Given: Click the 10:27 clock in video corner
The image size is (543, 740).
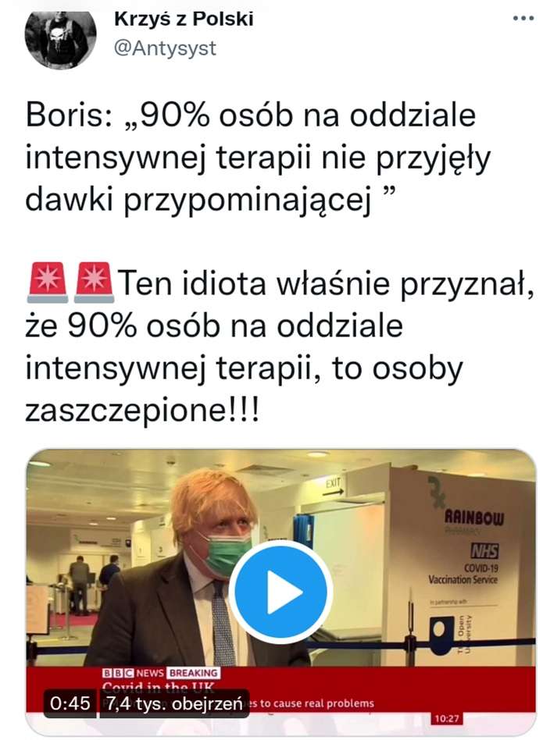Looking at the screenshot, I should [x=447, y=718].
